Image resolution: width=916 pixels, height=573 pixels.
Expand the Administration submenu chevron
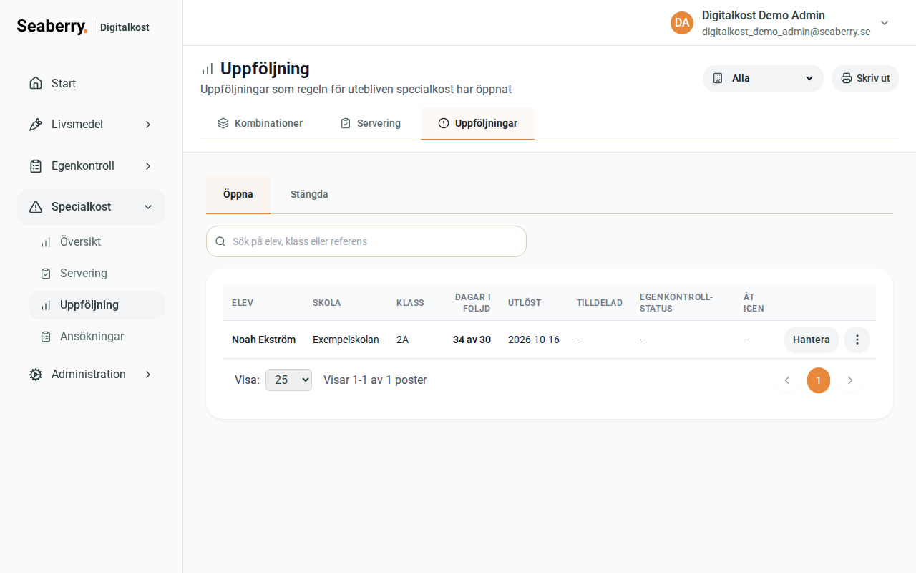pyautogui.click(x=148, y=375)
